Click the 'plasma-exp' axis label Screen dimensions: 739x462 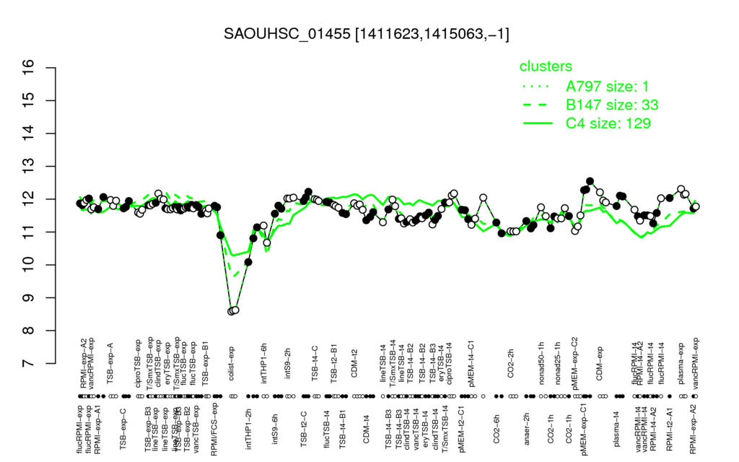681,362
